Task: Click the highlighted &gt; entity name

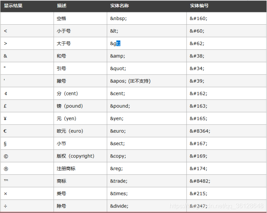Action: point(115,44)
